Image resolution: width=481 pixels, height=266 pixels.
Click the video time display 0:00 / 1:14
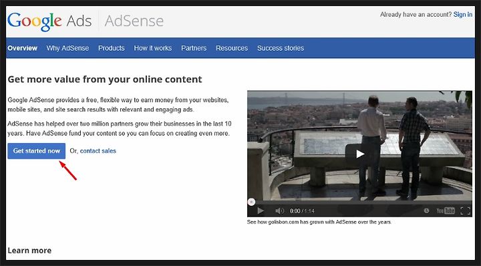click(x=302, y=211)
